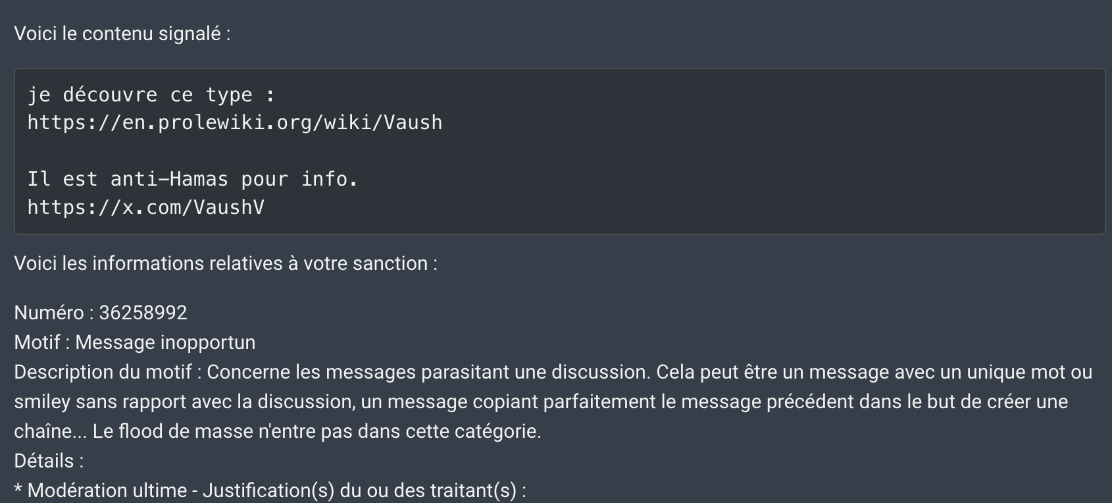Screen dimensions: 1112x503
Task: Click the 'Il est anti-Hamas pour info' line
Action: point(193,179)
